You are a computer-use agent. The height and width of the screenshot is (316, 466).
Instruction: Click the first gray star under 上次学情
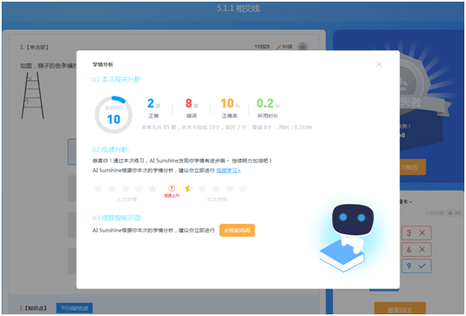(99, 188)
